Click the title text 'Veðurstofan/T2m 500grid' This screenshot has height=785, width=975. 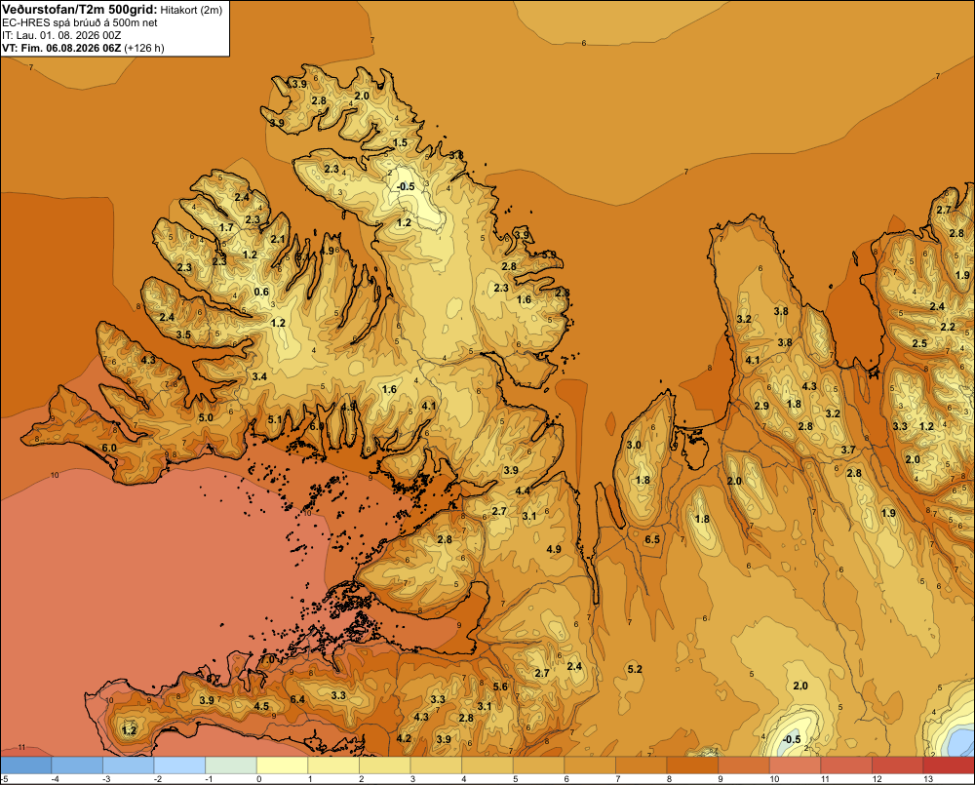80,9
